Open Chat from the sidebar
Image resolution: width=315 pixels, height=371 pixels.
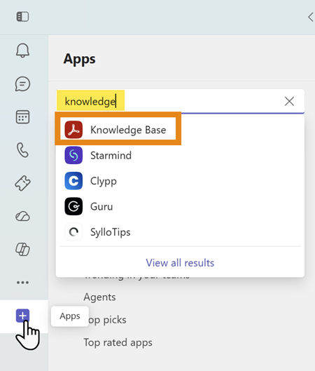tap(22, 83)
